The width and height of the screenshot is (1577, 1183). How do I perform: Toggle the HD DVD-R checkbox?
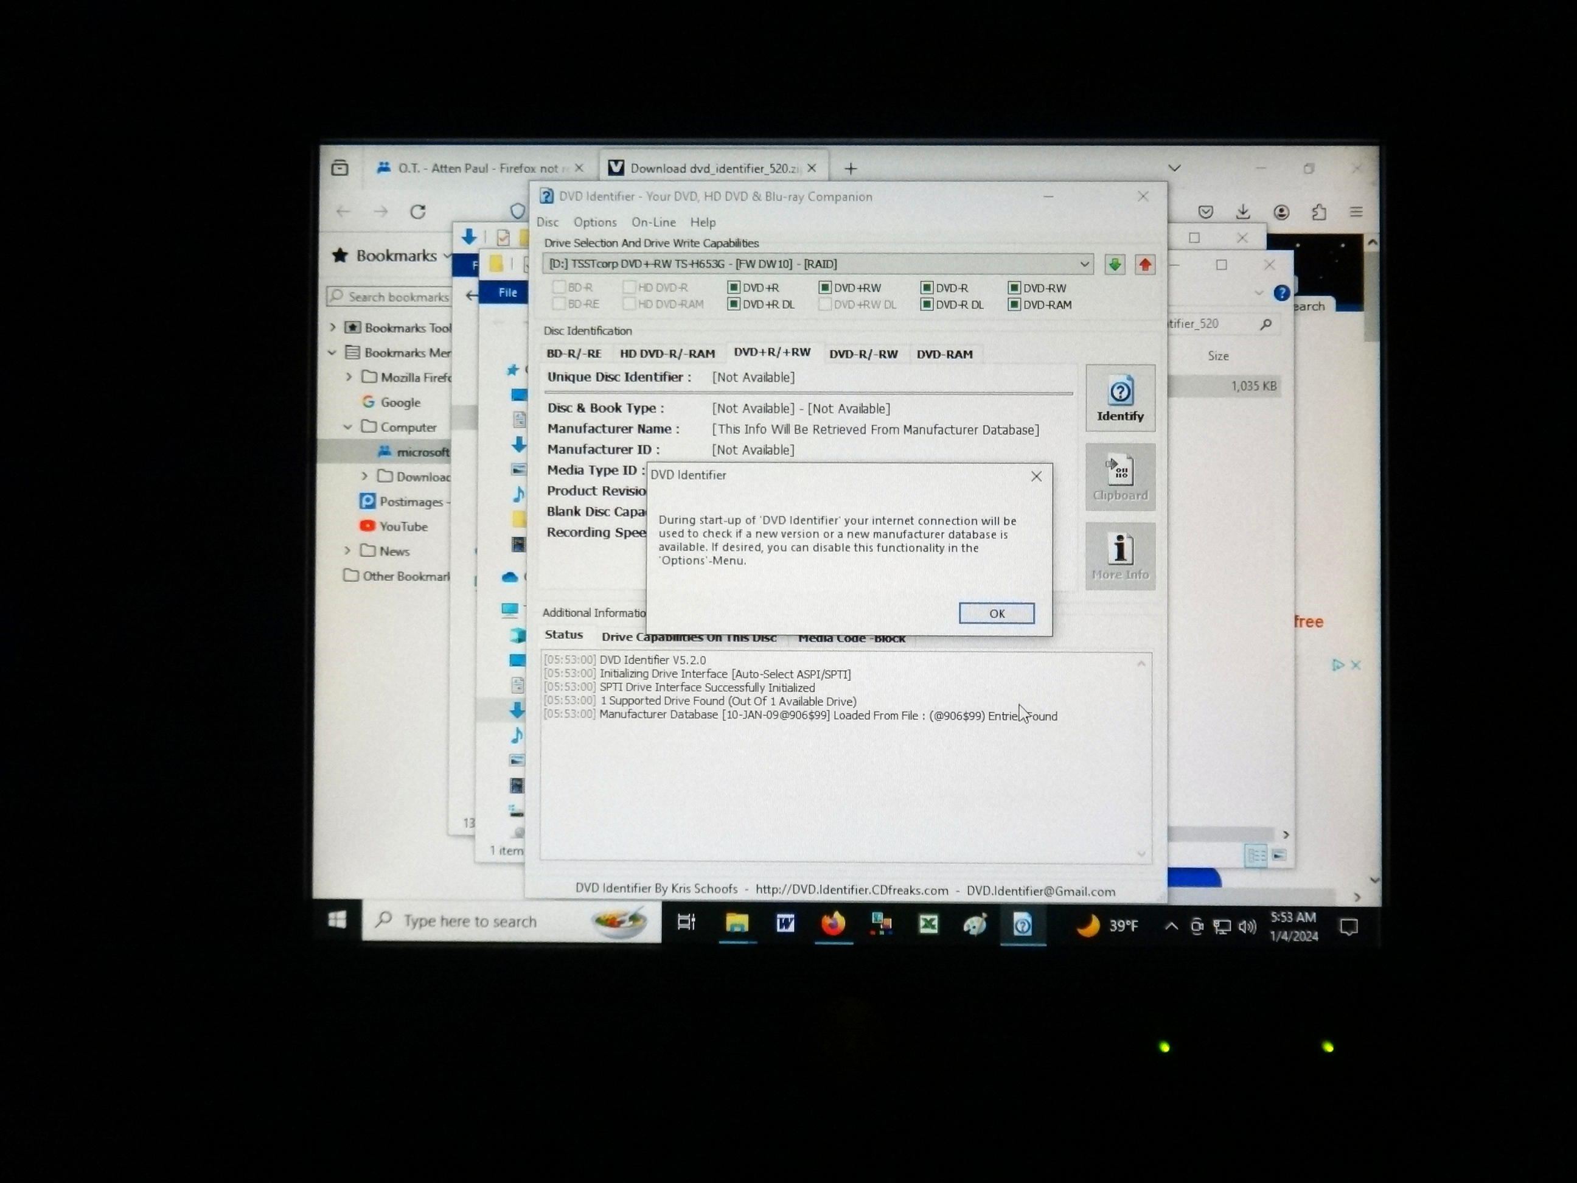click(628, 287)
